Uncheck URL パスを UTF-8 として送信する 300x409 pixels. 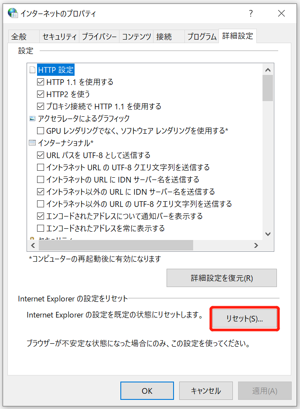pos(41,155)
